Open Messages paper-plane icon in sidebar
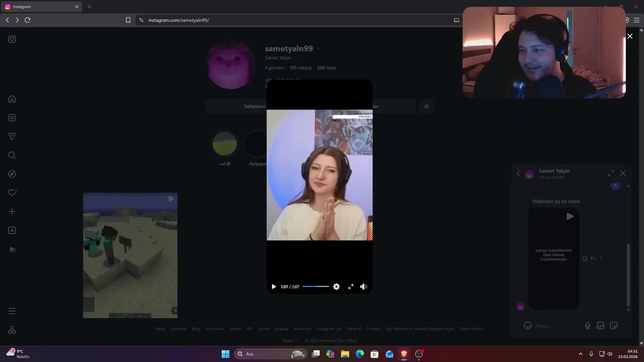The height and width of the screenshot is (362, 644). pos(12,136)
